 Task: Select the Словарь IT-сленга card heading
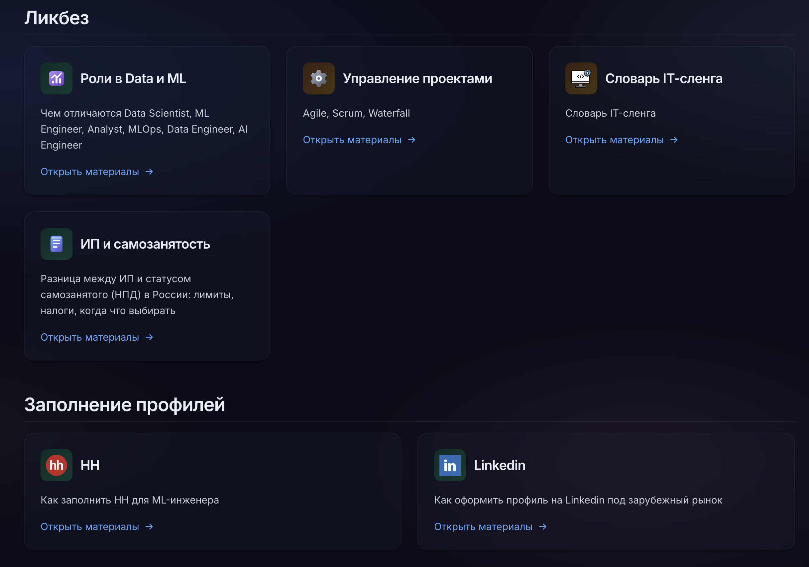[664, 78]
